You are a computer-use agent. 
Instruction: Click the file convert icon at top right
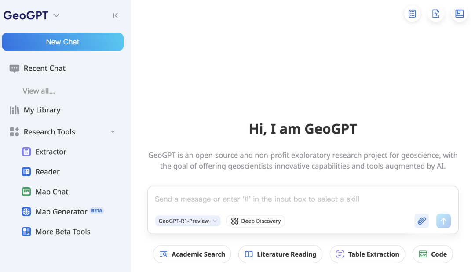pos(436,14)
